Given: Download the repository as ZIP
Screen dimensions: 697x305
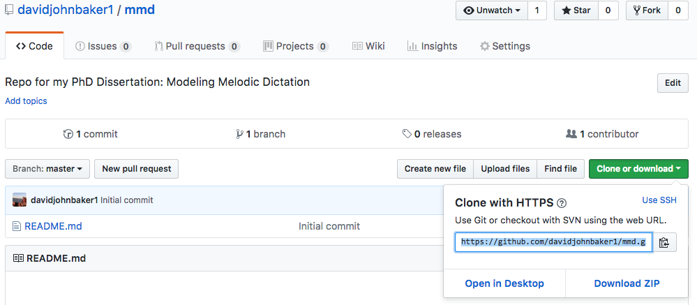Looking at the screenshot, I should click(x=627, y=283).
